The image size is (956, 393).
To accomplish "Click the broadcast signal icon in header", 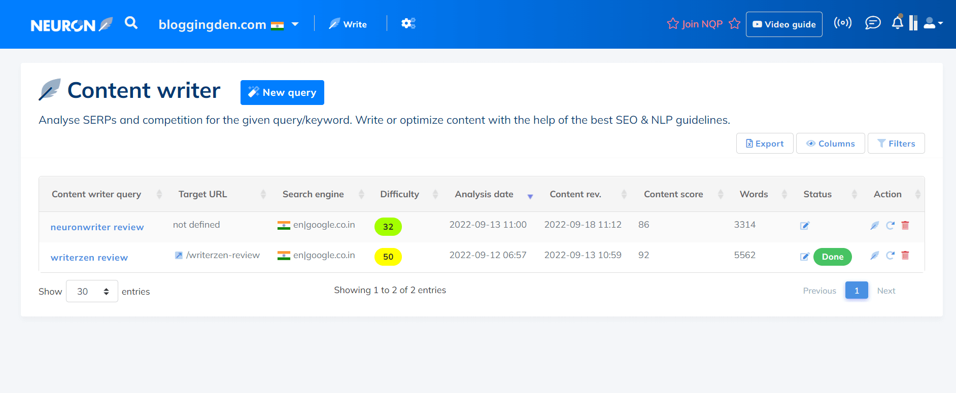I will [x=842, y=23].
